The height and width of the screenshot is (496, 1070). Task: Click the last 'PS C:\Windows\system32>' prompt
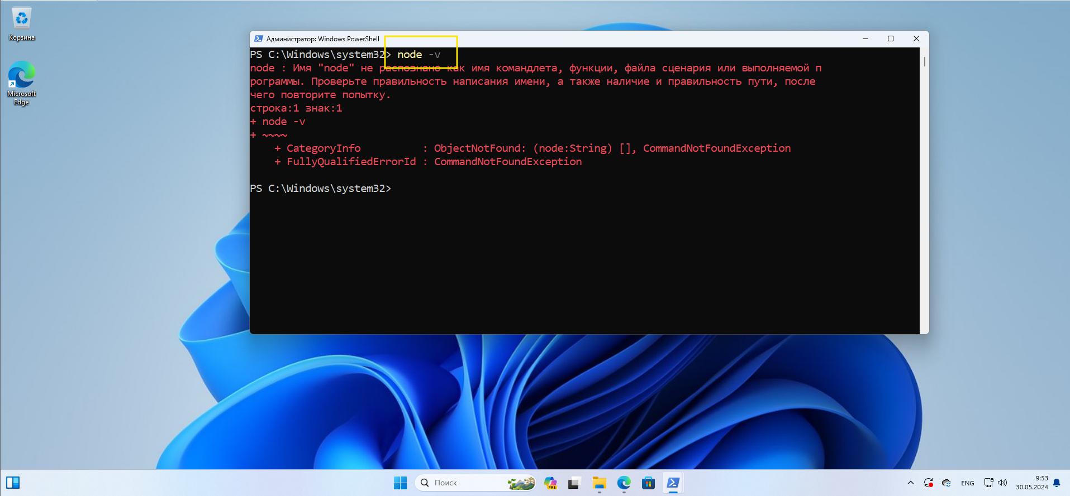tap(320, 189)
